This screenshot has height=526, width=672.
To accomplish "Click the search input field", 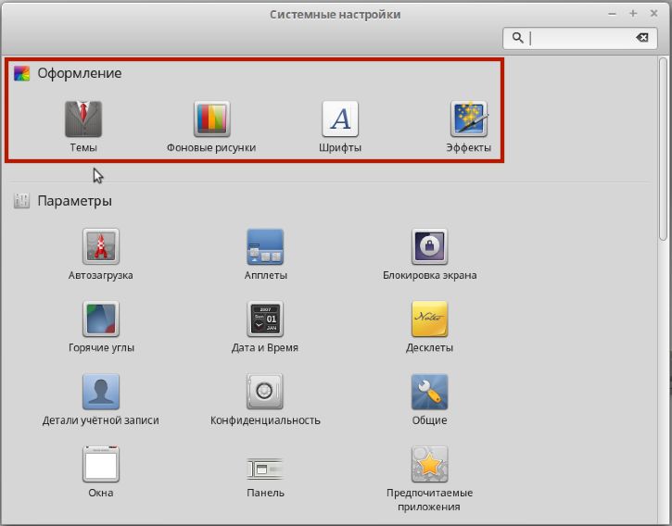I will pyautogui.click(x=580, y=38).
